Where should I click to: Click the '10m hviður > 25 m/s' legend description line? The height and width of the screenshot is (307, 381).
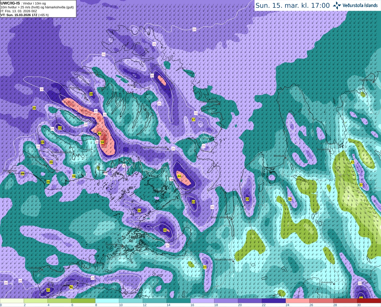click(x=37, y=7)
